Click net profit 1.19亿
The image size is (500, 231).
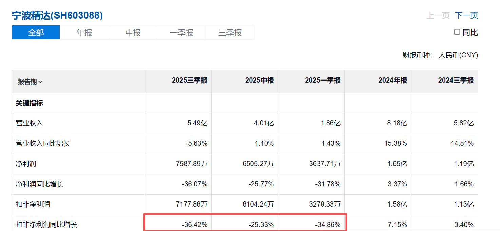(x=464, y=164)
